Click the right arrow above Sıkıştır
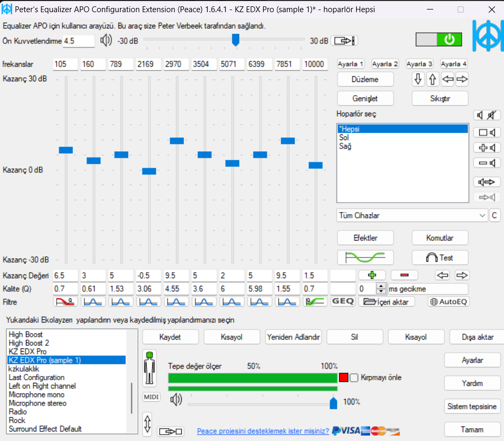504x441 pixels. (x=462, y=79)
